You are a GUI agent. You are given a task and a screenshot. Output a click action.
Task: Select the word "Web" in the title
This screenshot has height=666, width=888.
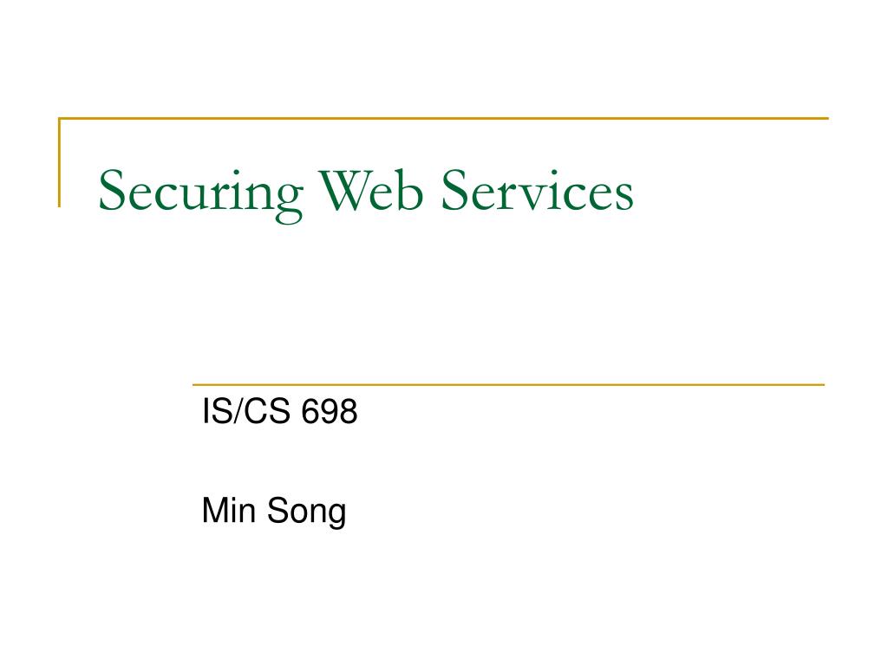pos(371,190)
